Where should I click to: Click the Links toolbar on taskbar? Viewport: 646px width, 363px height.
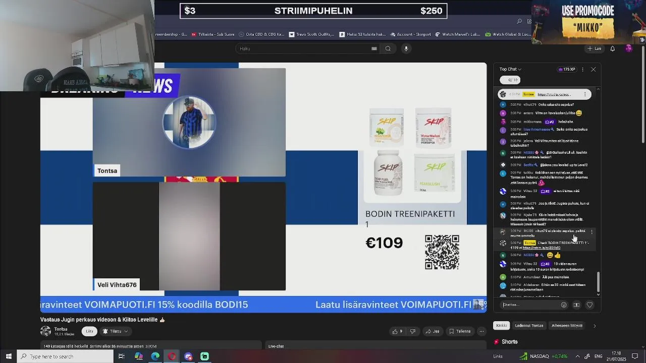pos(498,356)
